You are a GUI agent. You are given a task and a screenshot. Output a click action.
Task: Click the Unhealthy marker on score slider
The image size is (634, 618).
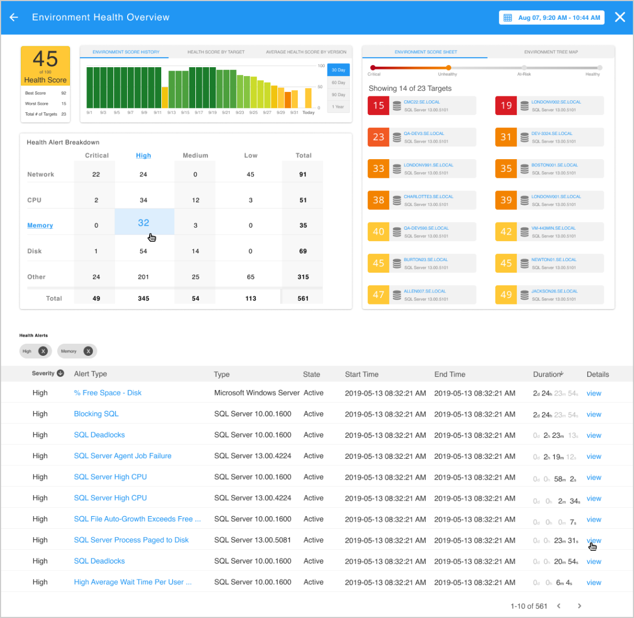point(449,68)
